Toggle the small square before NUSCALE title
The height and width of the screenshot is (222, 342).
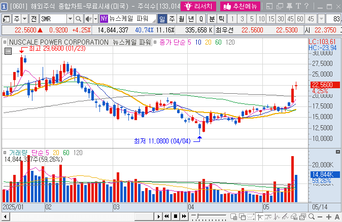[x=5, y=42]
